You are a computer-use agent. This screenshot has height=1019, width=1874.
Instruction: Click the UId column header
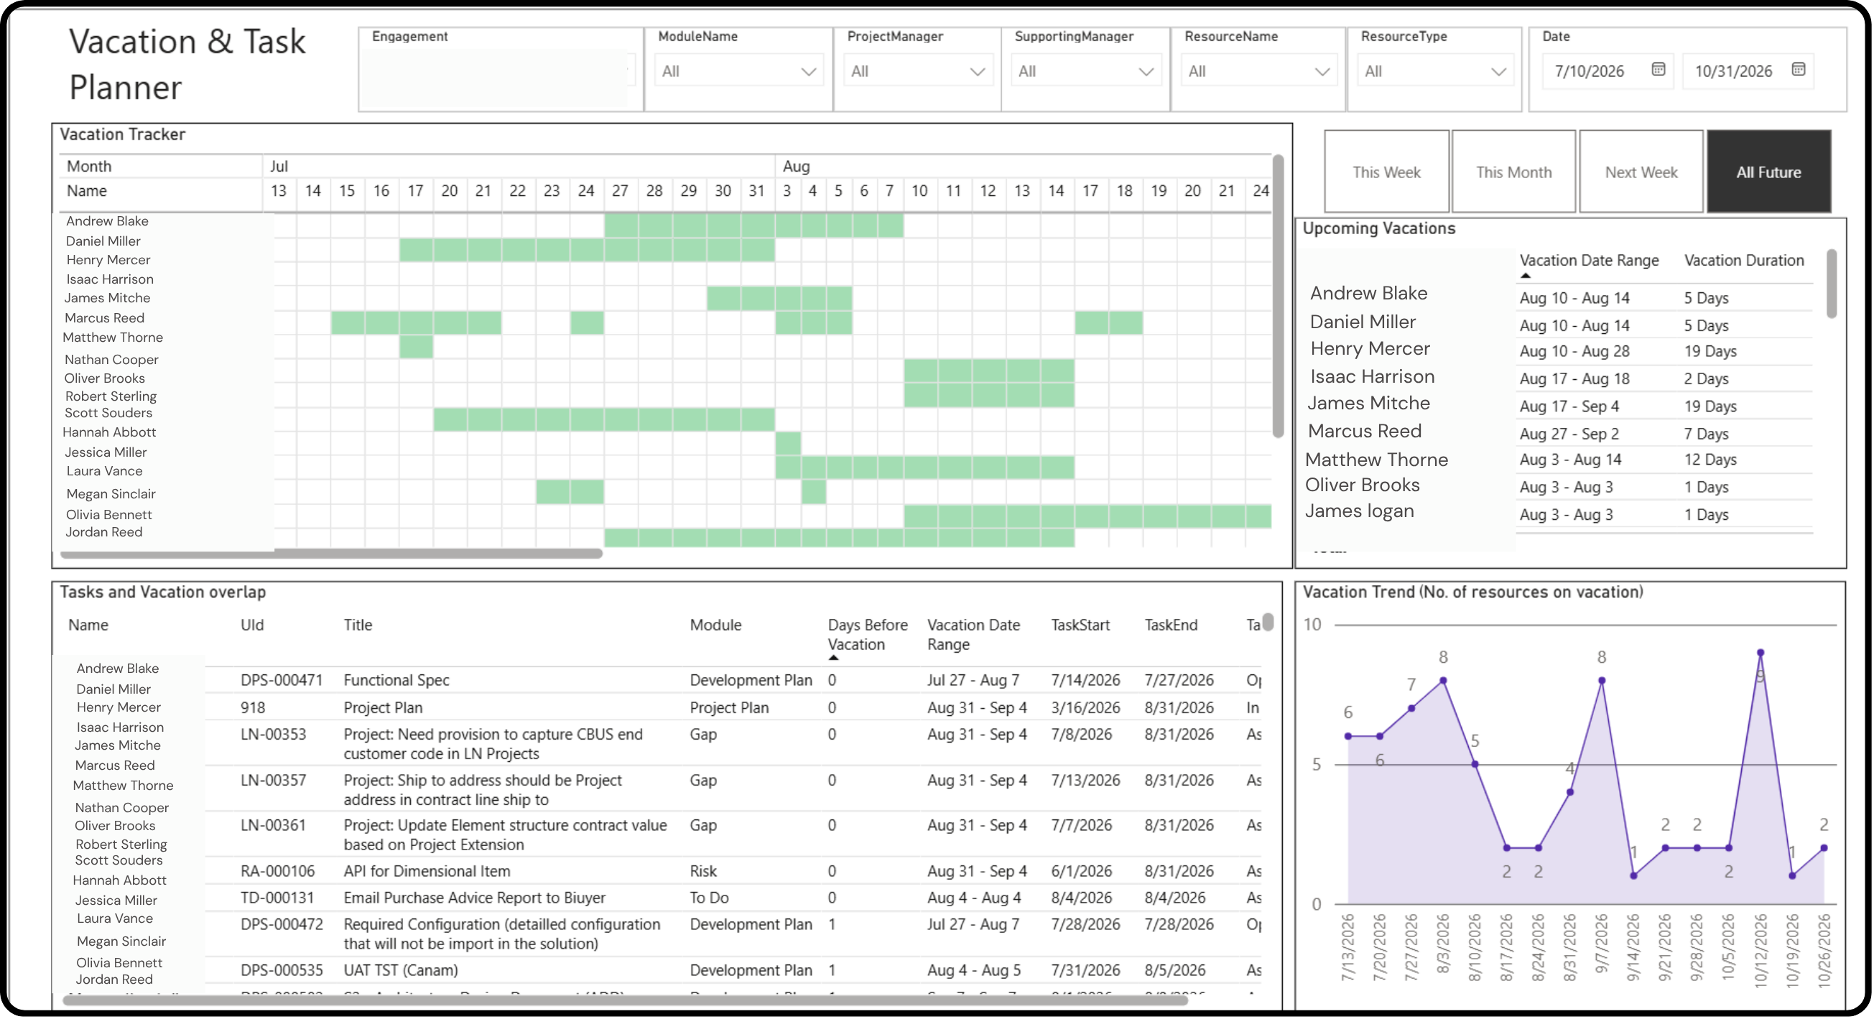click(252, 625)
